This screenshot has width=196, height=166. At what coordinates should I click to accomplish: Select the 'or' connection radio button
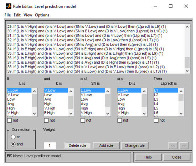coord(13,137)
